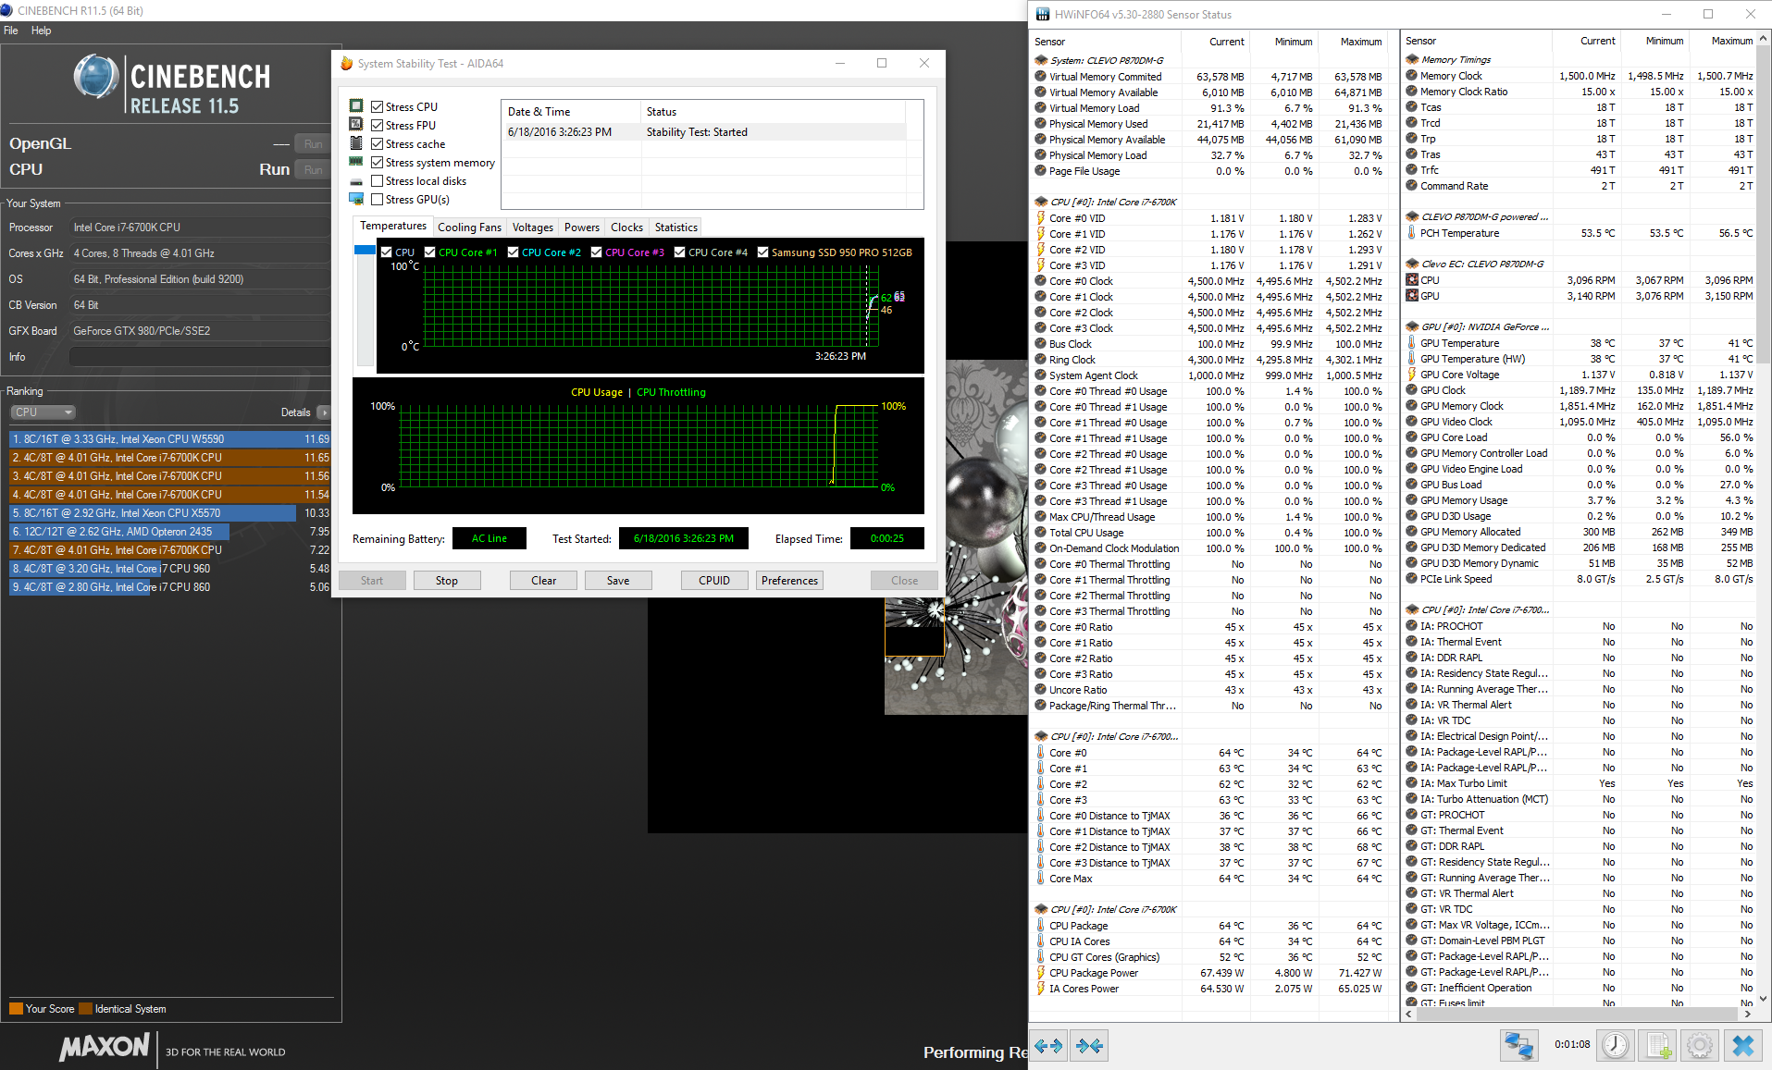Image resolution: width=1772 pixels, height=1070 pixels.
Task: Click the Stress system memory icon
Action: coord(356,162)
